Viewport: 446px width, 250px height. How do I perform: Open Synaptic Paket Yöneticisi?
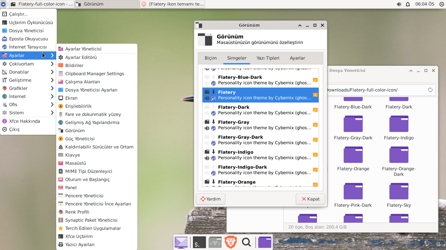click(x=97, y=220)
